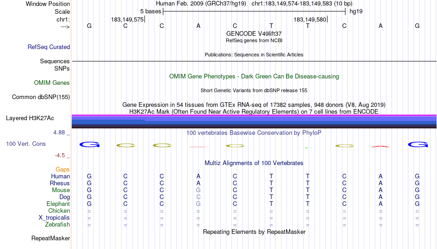437x249 pixels.
Task: Select the Common dbSNP(155) track label
Action: coord(41,97)
